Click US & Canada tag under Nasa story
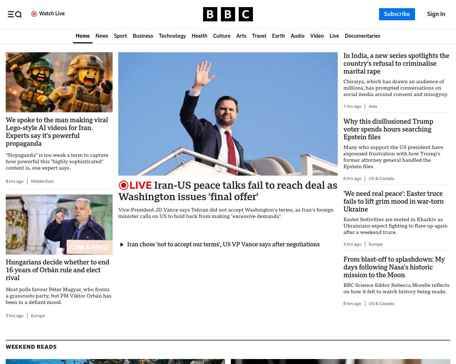 point(381,304)
